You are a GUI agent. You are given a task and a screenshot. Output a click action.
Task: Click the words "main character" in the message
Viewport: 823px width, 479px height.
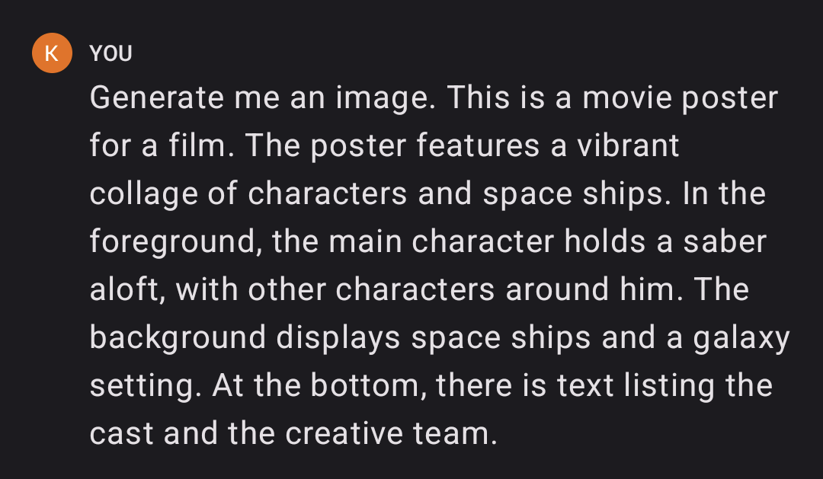tap(441, 242)
